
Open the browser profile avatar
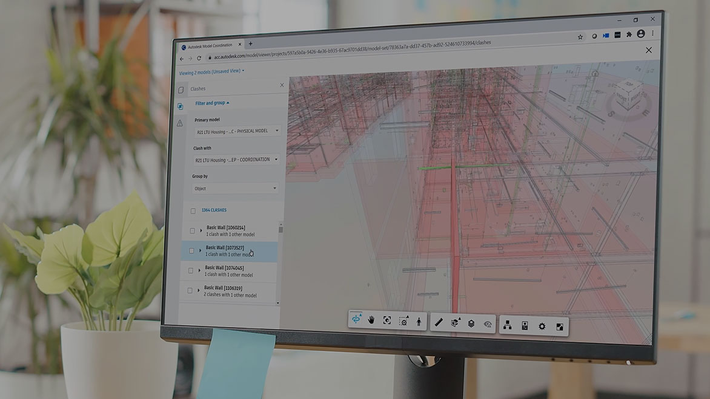point(641,34)
